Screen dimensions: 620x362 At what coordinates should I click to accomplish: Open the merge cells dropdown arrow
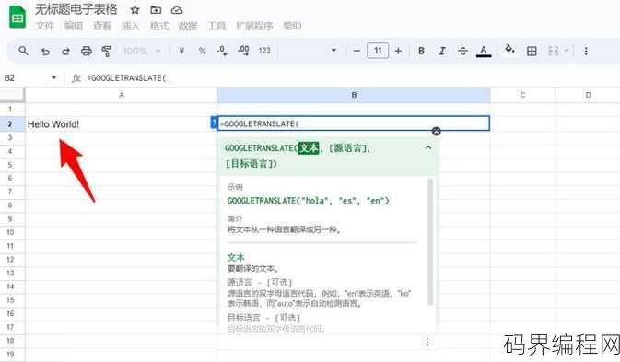[x=567, y=51]
